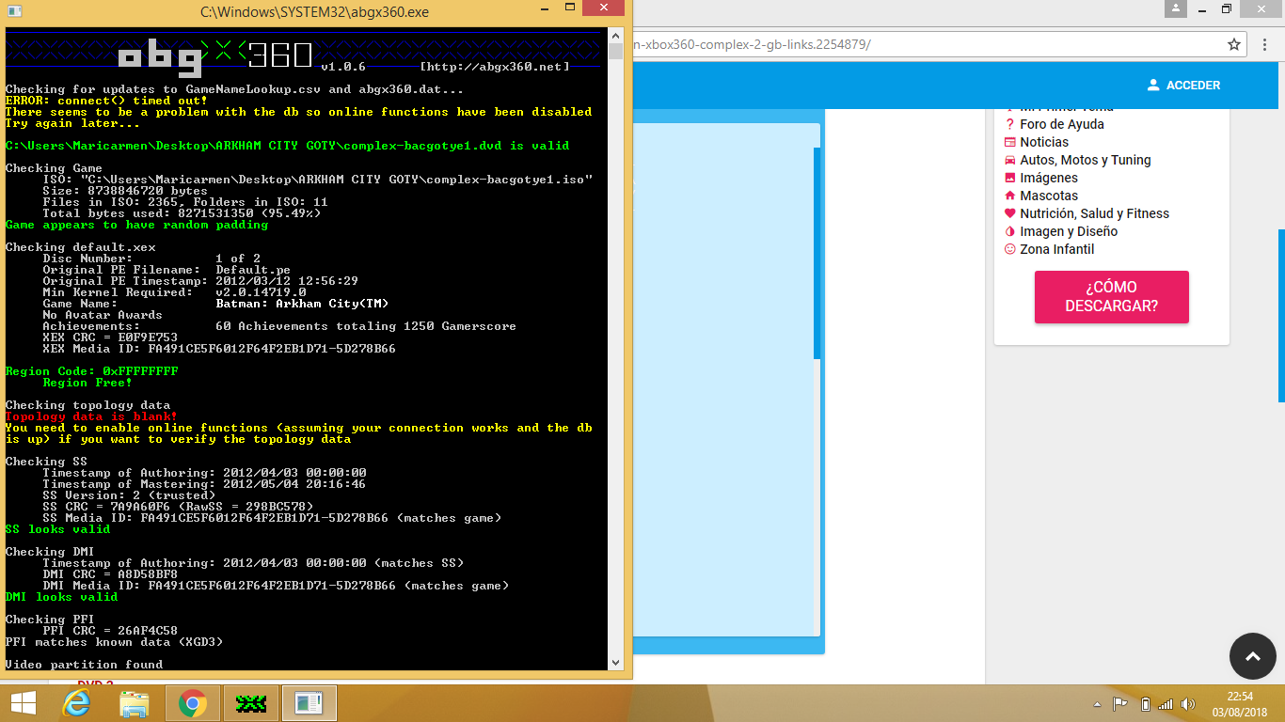Click the "Region Free!" line
This screenshot has height=722, width=1285.
point(87,383)
